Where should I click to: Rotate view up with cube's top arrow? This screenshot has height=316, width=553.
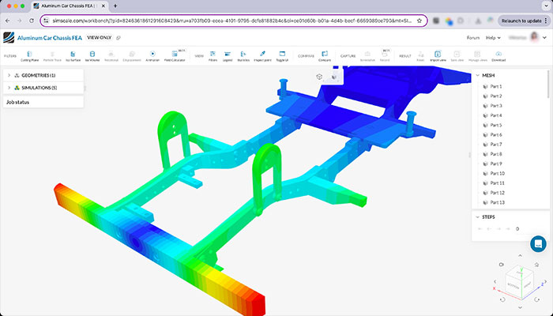click(x=520, y=256)
